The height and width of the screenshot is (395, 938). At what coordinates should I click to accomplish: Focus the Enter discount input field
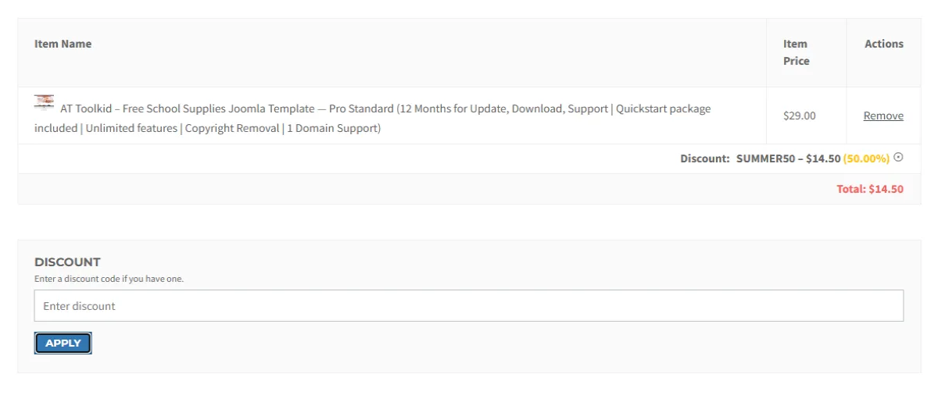click(469, 306)
